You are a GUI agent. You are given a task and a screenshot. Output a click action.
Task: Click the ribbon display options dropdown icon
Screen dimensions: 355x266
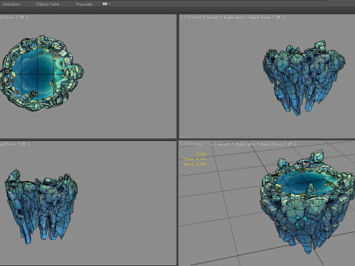(106, 4)
